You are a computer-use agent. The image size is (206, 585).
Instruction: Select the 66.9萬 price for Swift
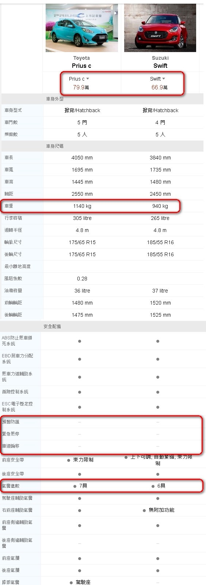tap(160, 87)
